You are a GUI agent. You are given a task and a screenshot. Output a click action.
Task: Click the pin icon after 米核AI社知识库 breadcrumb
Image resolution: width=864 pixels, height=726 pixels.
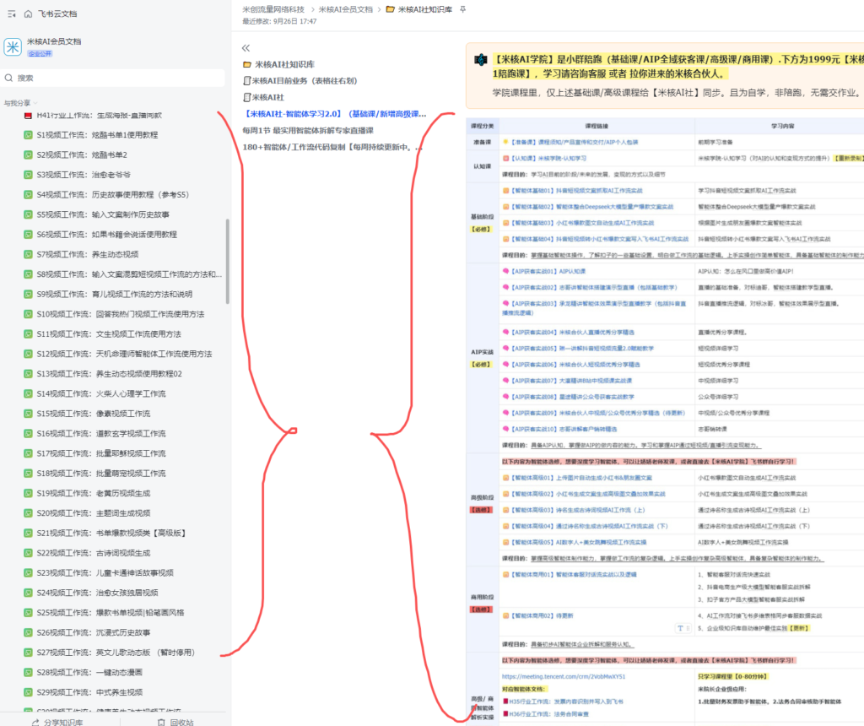[x=462, y=9]
